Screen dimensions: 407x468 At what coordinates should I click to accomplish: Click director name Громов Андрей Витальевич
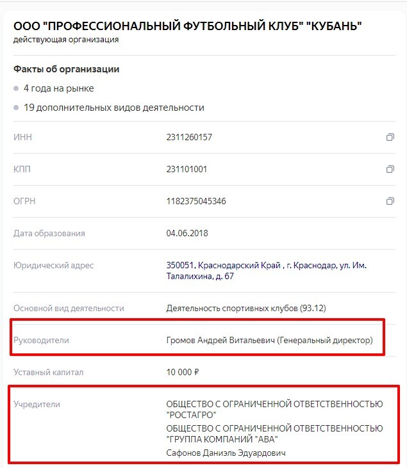pos(220,340)
